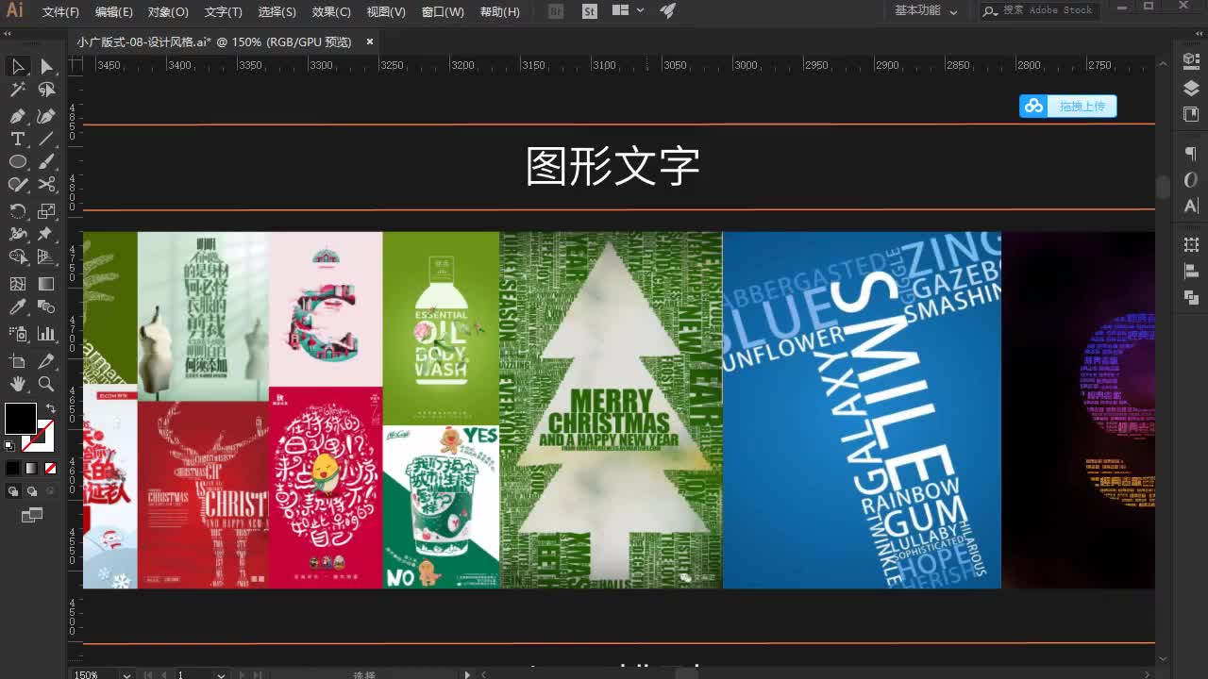Select the Puppet Warp pin tool

pyautogui.click(x=46, y=234)
